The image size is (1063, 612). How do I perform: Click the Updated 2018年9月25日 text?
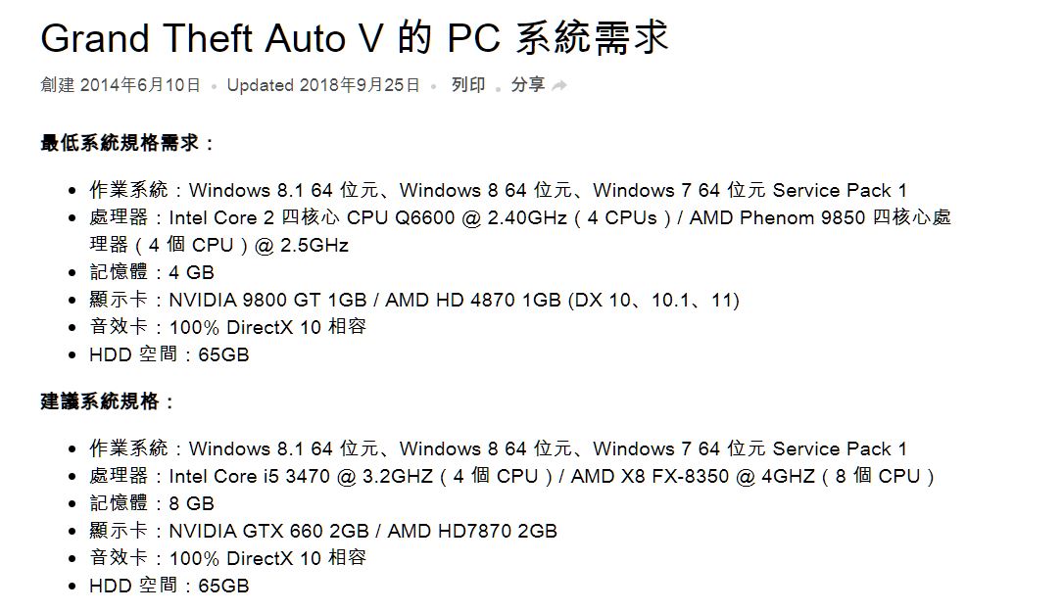[323, 85]
